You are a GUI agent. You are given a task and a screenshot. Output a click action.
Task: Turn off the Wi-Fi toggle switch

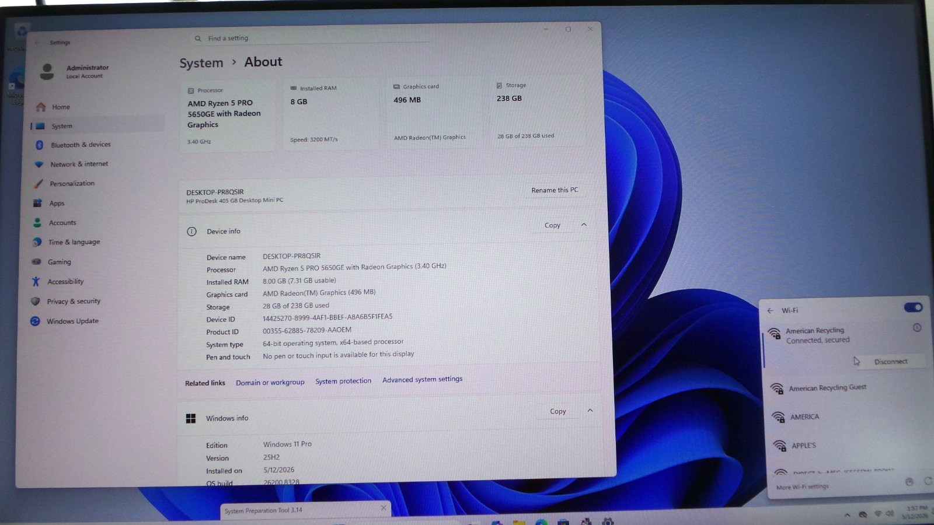(x=913, y=307)
